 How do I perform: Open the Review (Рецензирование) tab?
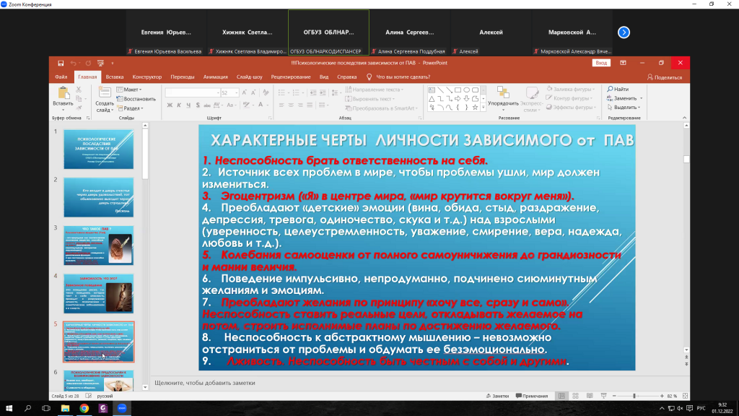click(291, 77)
